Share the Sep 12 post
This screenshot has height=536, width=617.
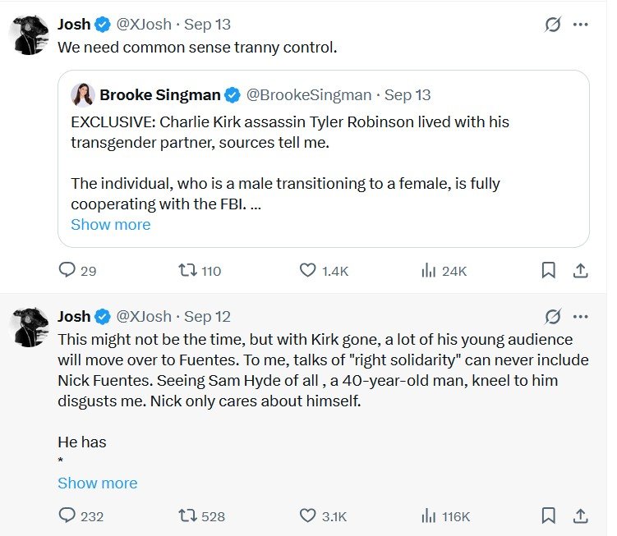click(579, 515)
